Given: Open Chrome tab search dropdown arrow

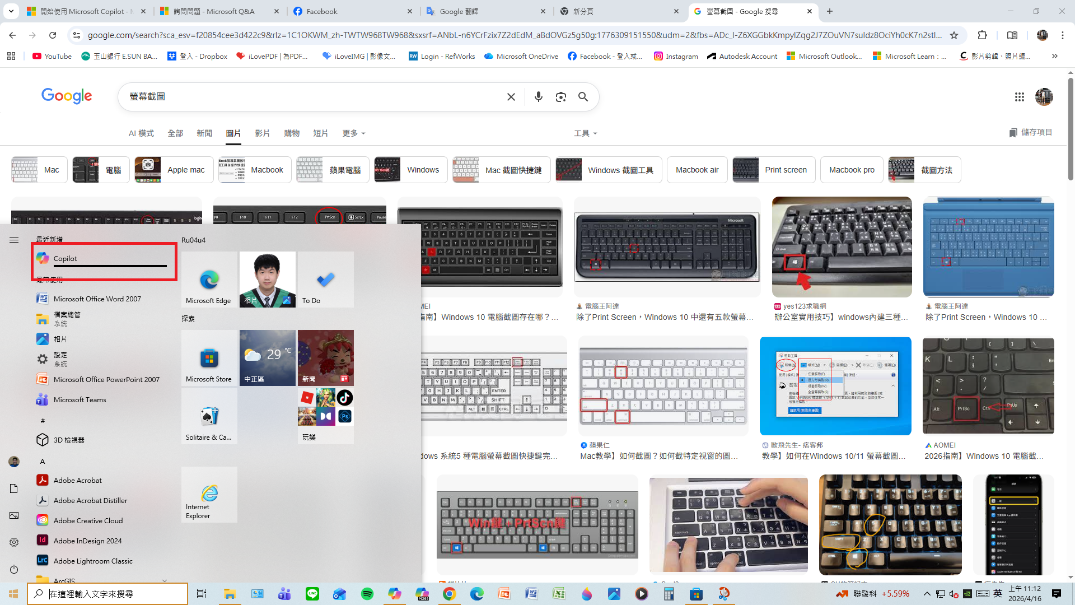Looking at the screenshot, I should [11, 11].
